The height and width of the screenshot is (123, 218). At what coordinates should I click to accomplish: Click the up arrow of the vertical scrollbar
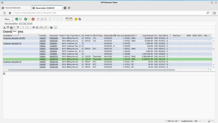click(214, 38)
